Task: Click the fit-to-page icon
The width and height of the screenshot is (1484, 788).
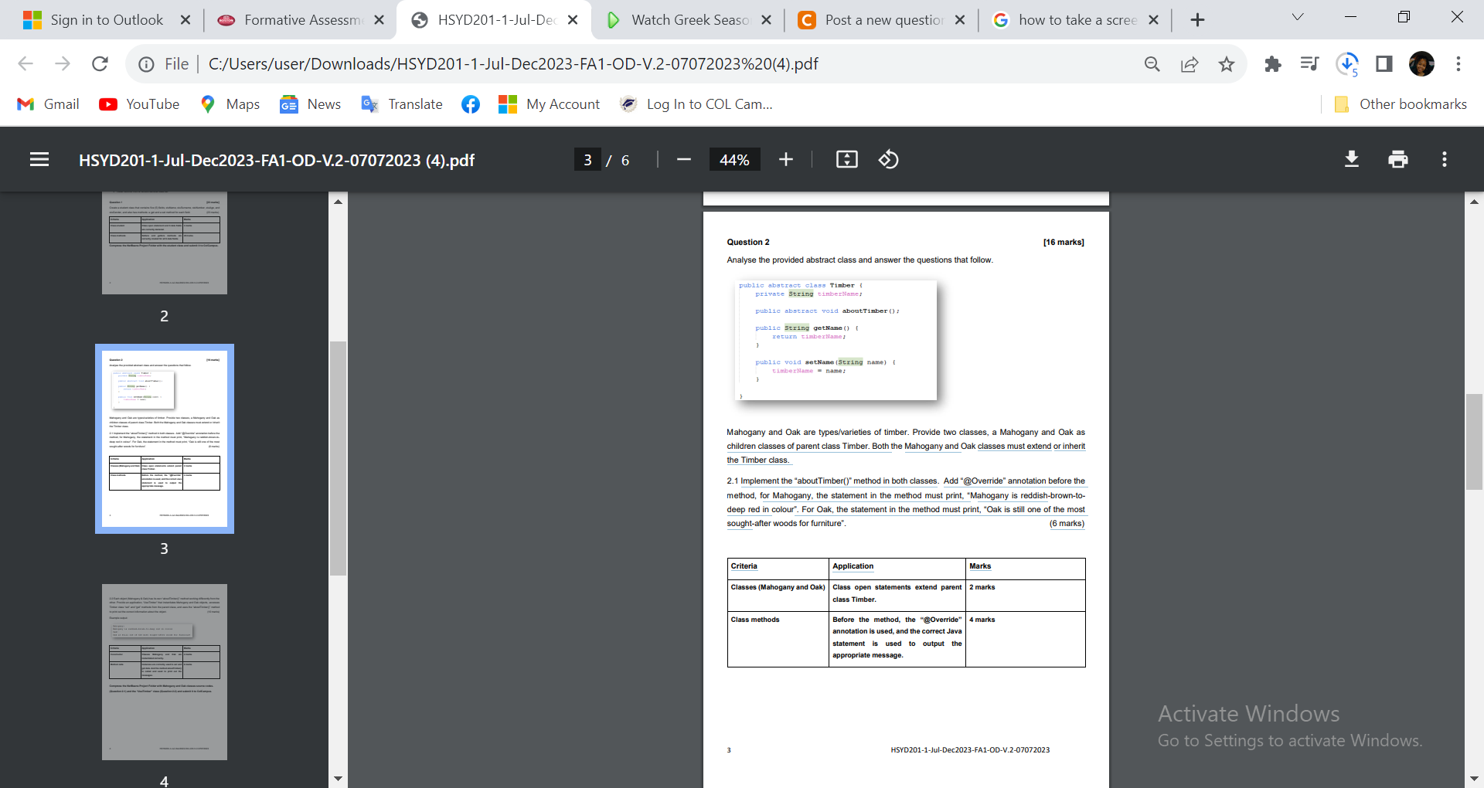Action: tap(846, 159)
